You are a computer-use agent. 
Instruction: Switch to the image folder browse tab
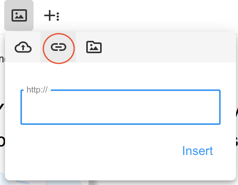coord(94,47)
